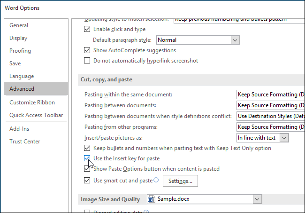305x213 pixels.
Task: Open the Quick Access Toolbar category
Action: tap(36, 115)
